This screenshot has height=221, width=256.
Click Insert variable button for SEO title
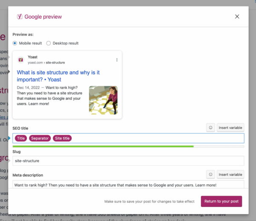pyautogui.click(x=230, y=128)
